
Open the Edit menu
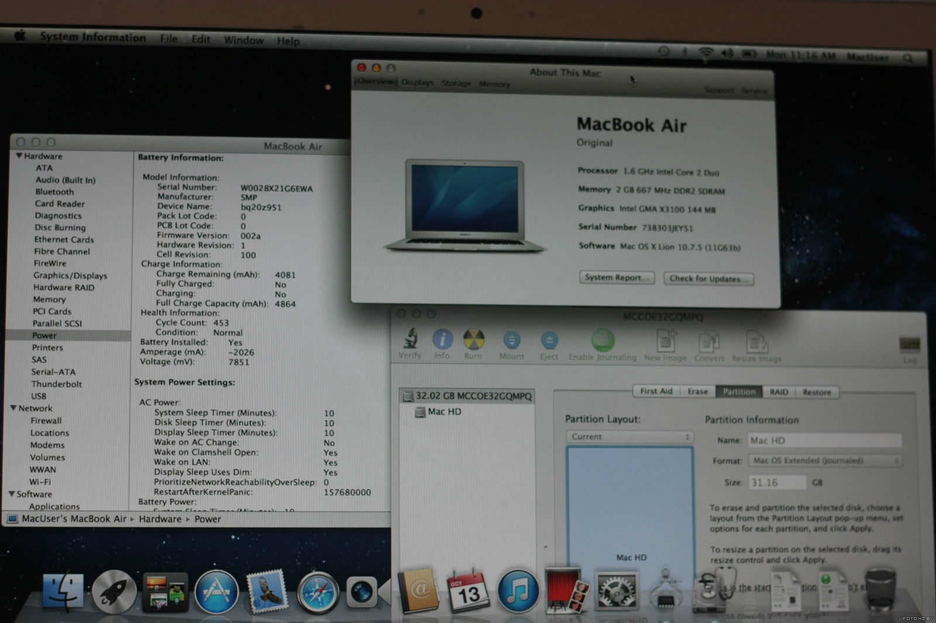(x=201, y=39)
